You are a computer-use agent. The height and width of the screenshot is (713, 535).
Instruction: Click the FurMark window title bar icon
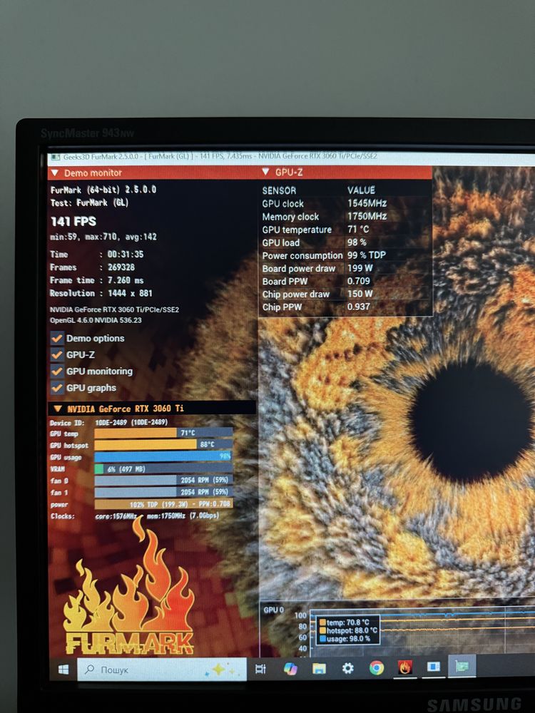pyautogui.click(x=56, y=157)
